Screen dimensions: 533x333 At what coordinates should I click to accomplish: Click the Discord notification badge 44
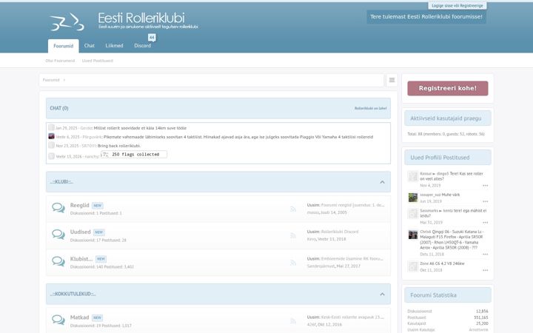point(152,38)
